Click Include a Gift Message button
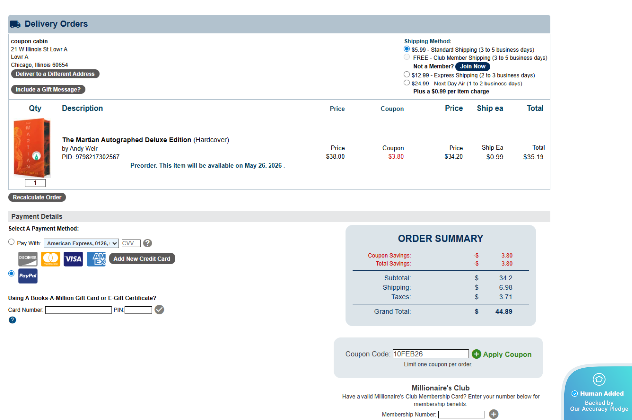 tap(48, 89)
